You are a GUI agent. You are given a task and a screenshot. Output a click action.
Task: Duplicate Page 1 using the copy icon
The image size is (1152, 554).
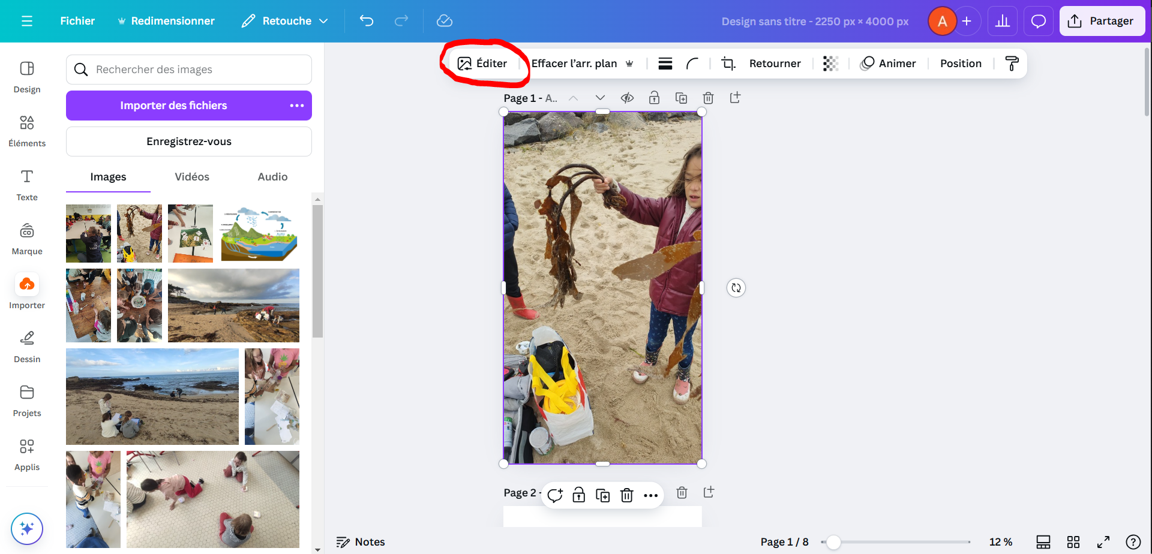tap(681, 98)
